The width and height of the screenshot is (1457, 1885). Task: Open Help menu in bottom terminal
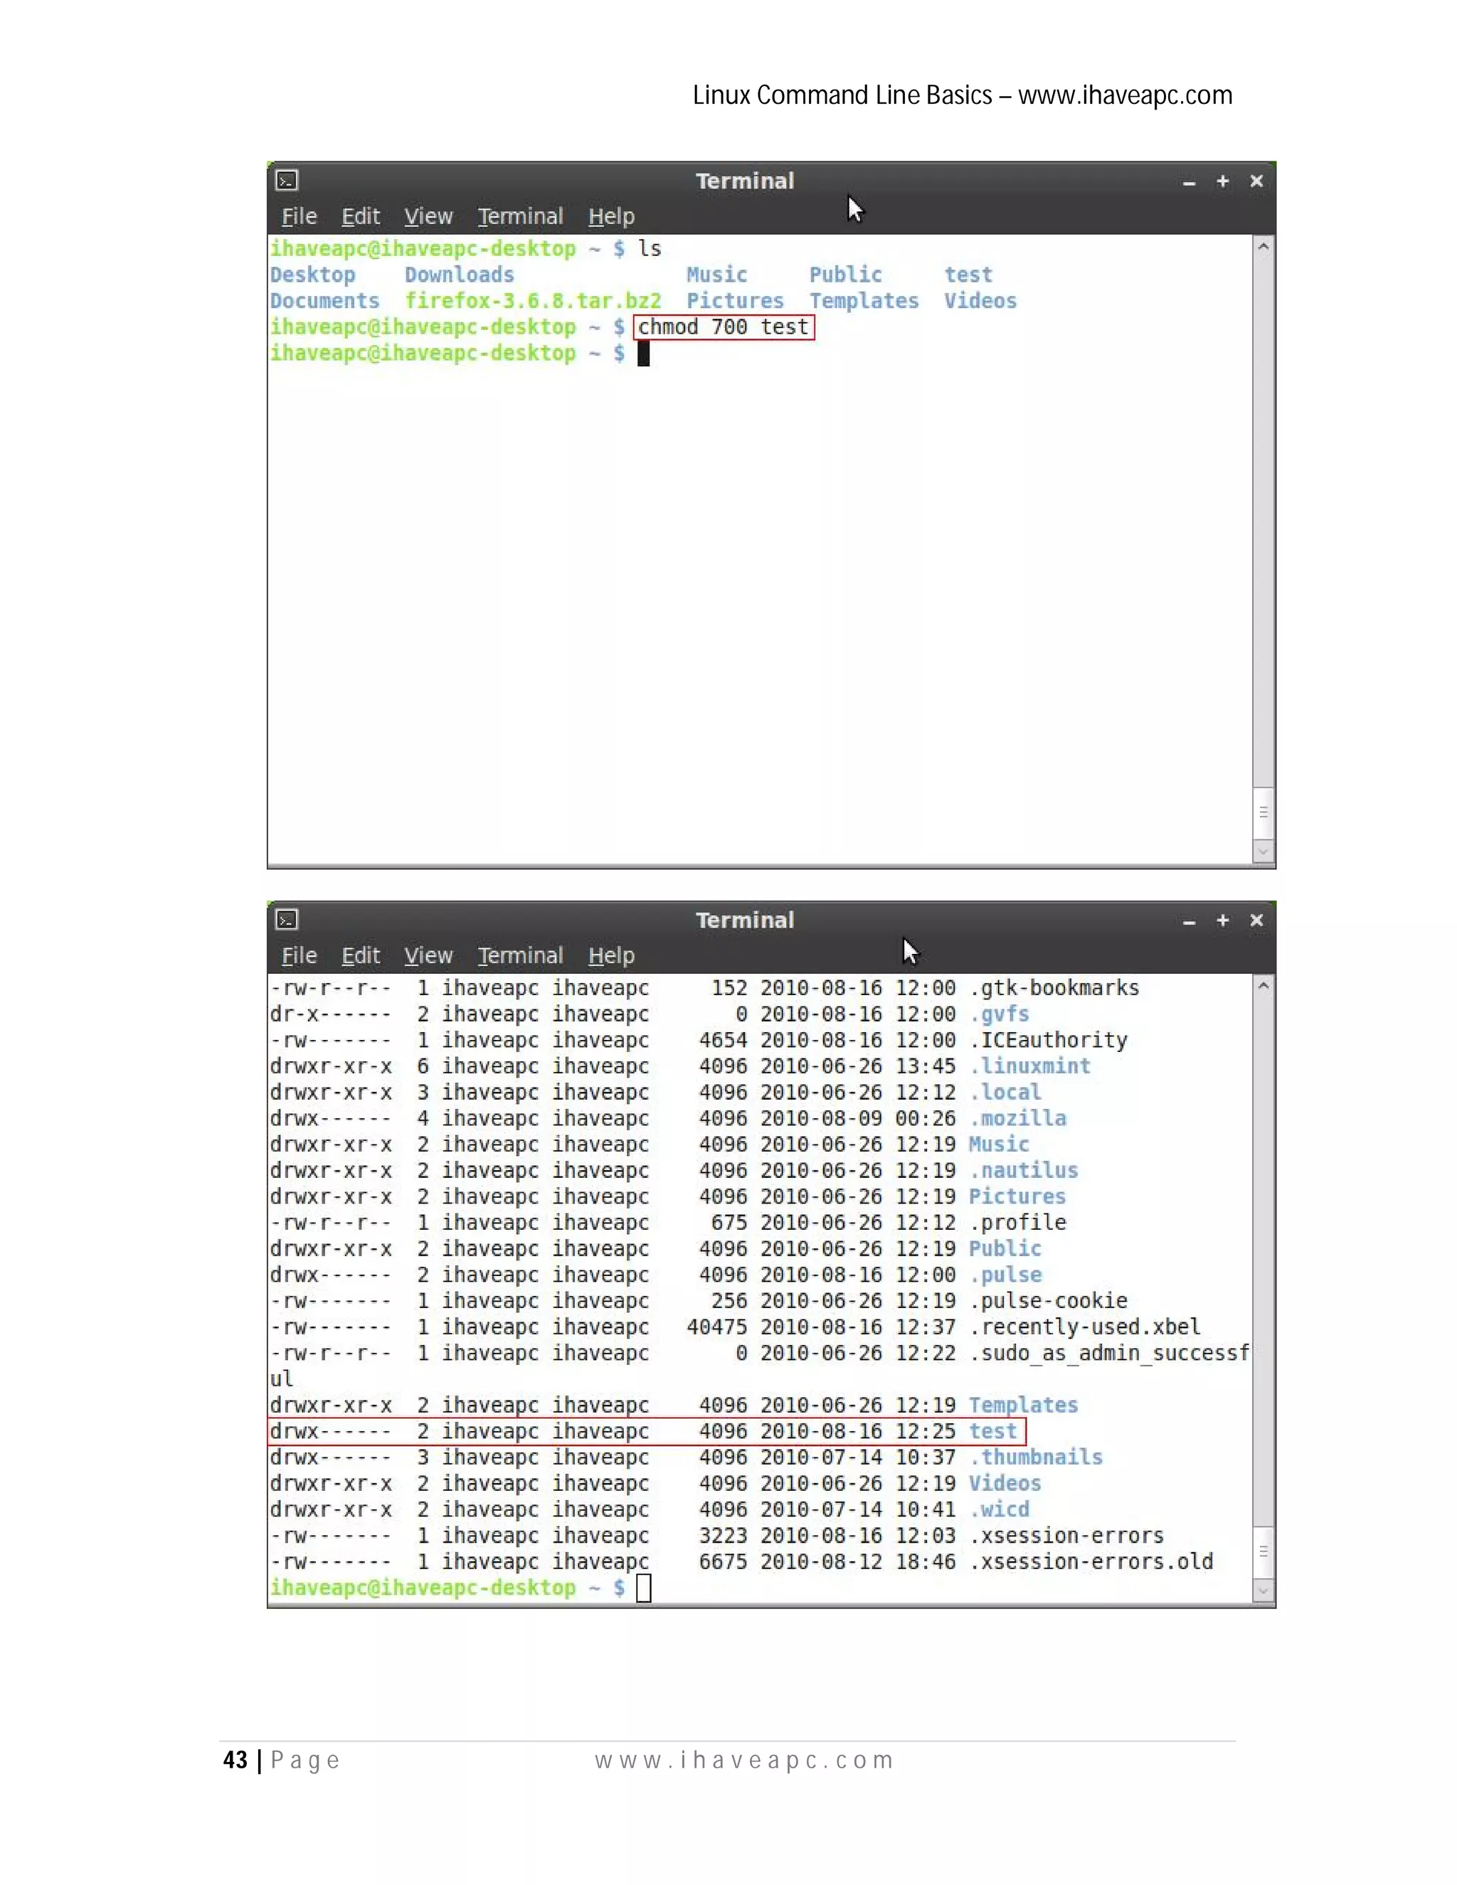click(x=611, y=956)
